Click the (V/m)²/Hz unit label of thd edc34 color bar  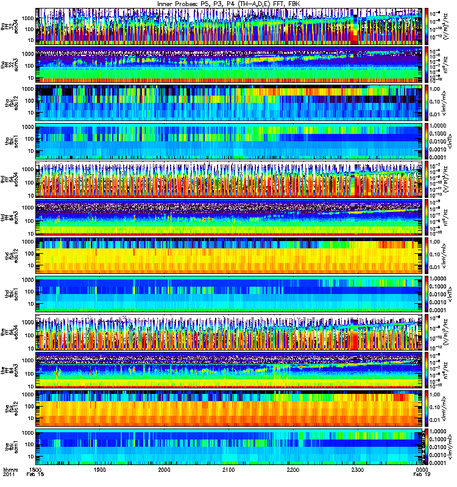(x=445, y=179)
